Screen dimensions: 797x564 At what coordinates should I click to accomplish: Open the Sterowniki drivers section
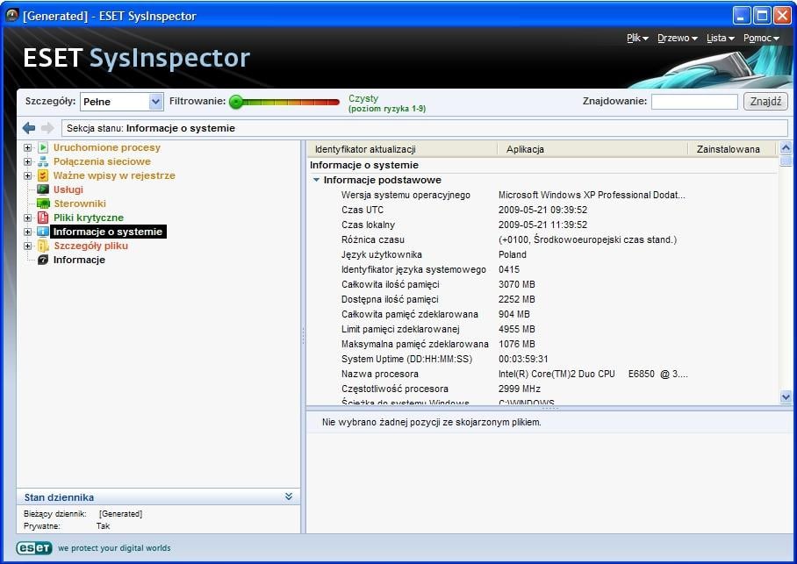pyautogui.click(x=42, y=203)
